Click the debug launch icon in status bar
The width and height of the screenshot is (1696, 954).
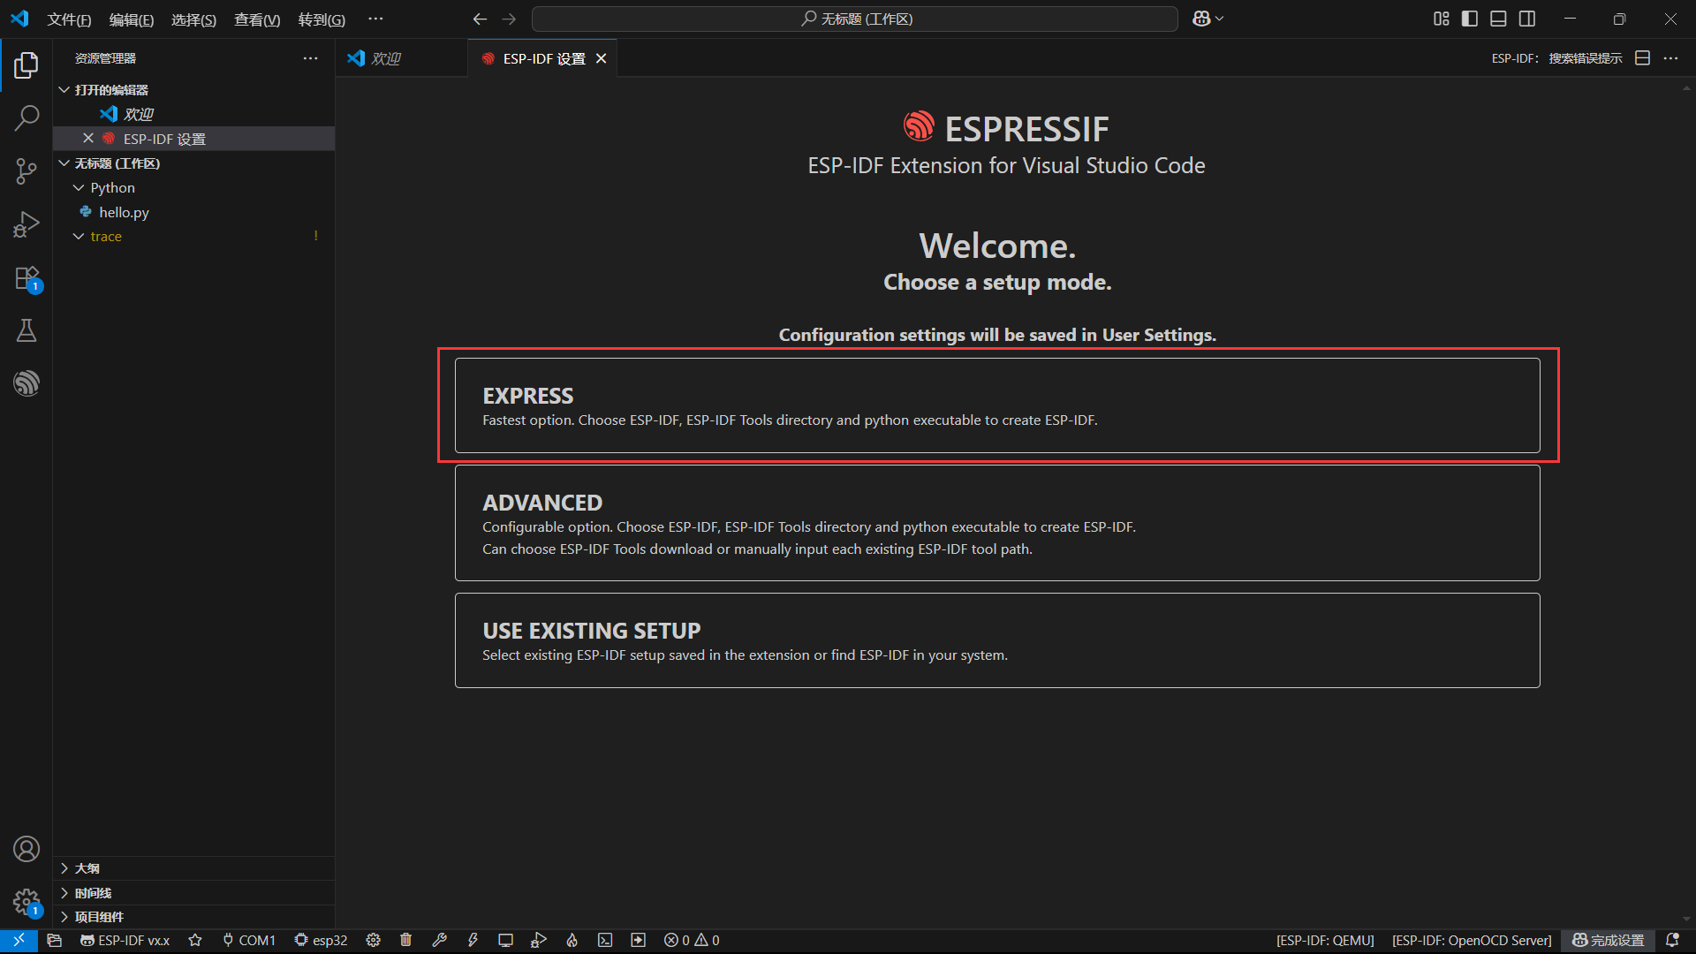pyautogui.click(x=539, y=941)
